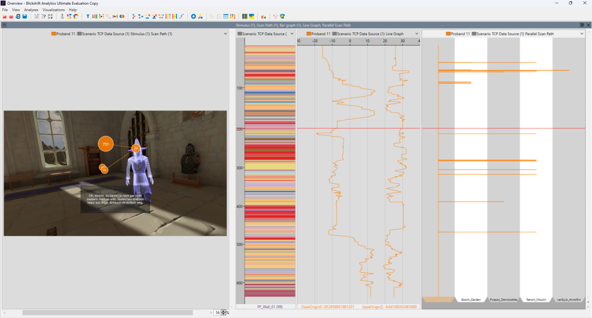This screenshot has height=318, width=592.
Task: Click the blue circle ring toolbar icon
Action: click(x=194, y=16)
